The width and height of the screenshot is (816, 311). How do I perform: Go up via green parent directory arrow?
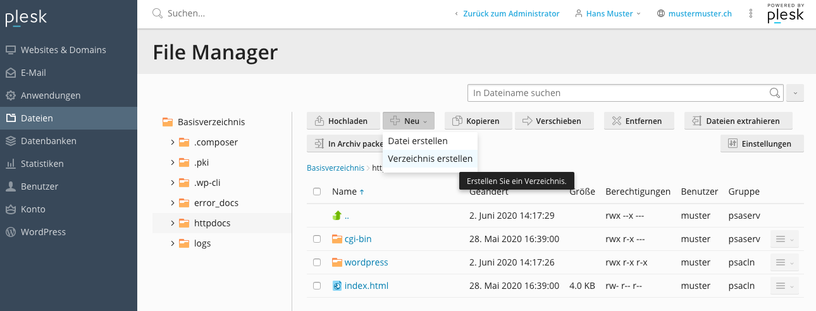click(337, 216)
